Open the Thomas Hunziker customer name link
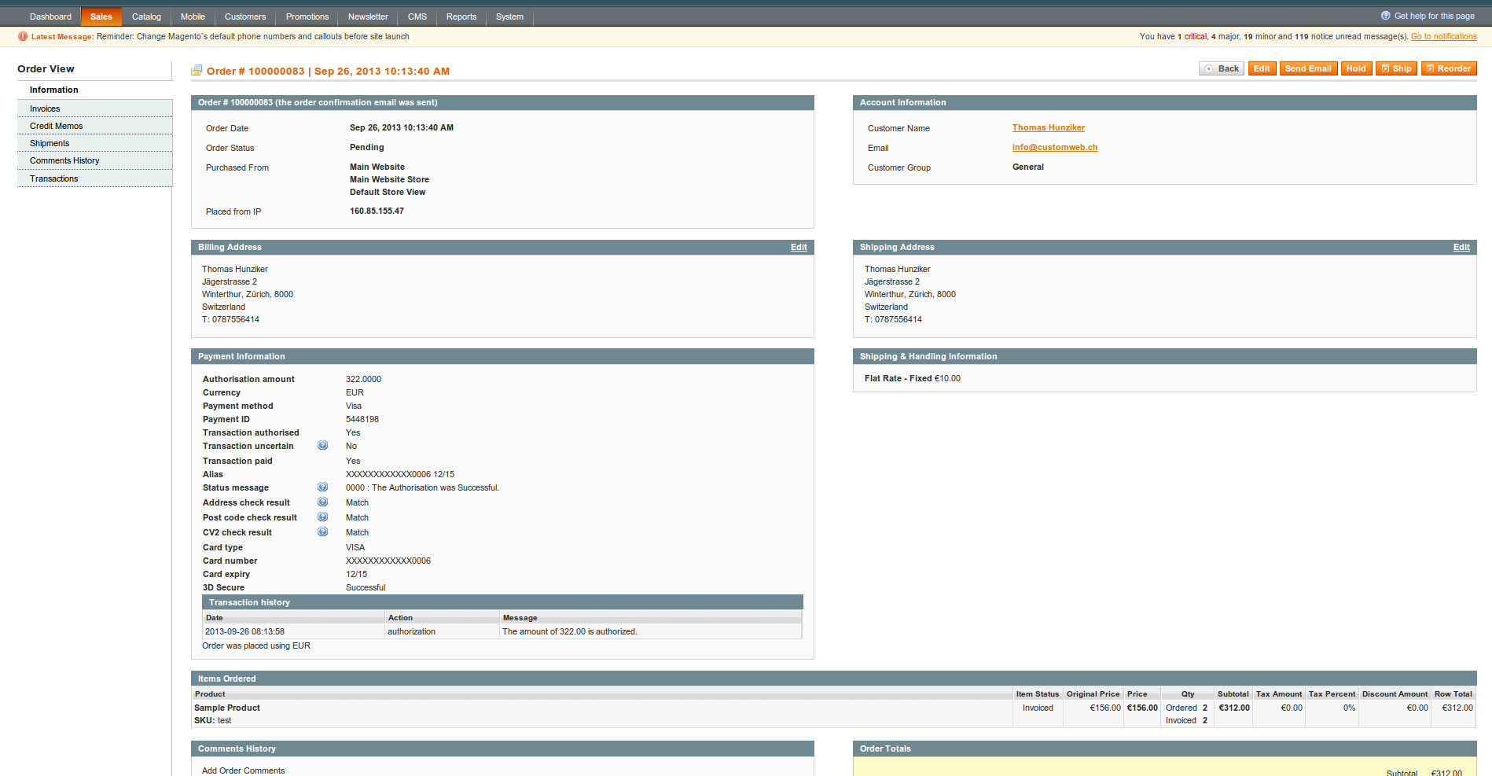Screen dimensions: 1492x776 pos(1048,127)
